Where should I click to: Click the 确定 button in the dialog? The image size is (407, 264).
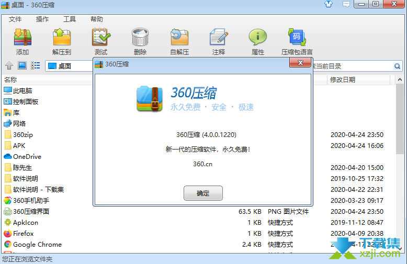(x=203, y=193)
